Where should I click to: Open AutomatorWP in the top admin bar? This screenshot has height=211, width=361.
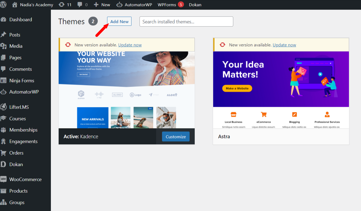134,5
